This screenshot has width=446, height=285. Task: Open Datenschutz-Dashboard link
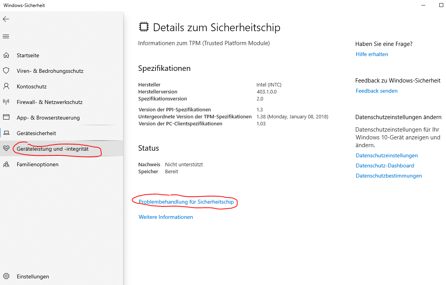click(x=385, y=165)
